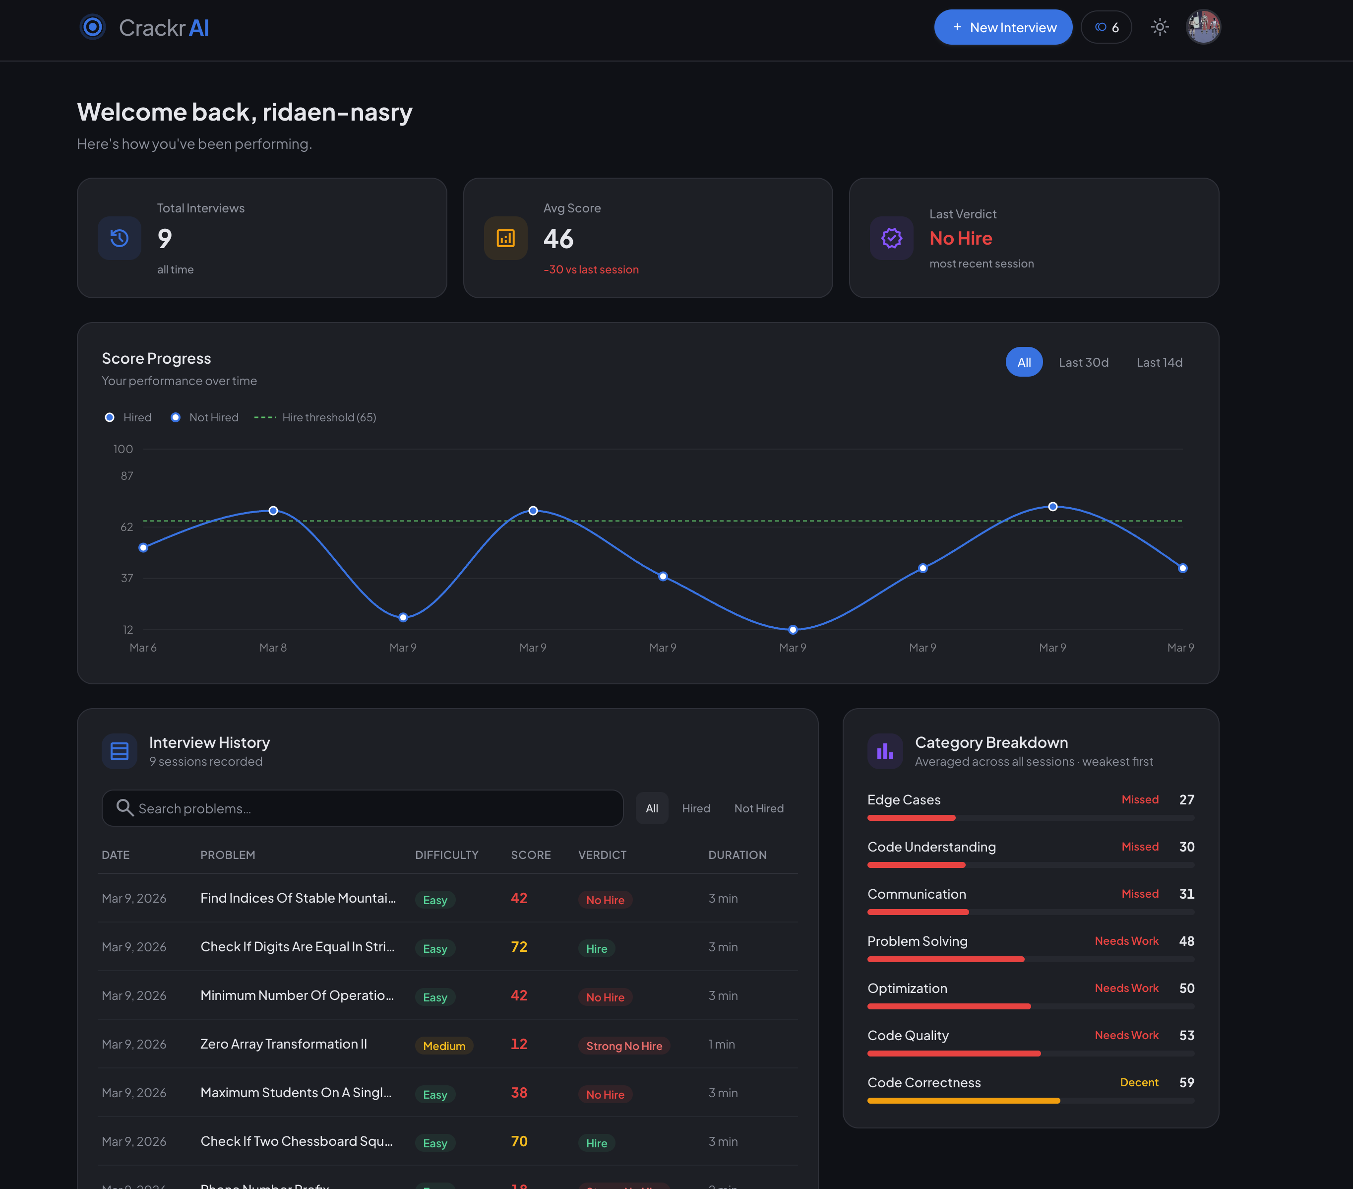Image resolution: width=1353 pixels, height=1189 pixels.
Task: Select the All filter in Interview History
Action: click(x=651, y=808)
